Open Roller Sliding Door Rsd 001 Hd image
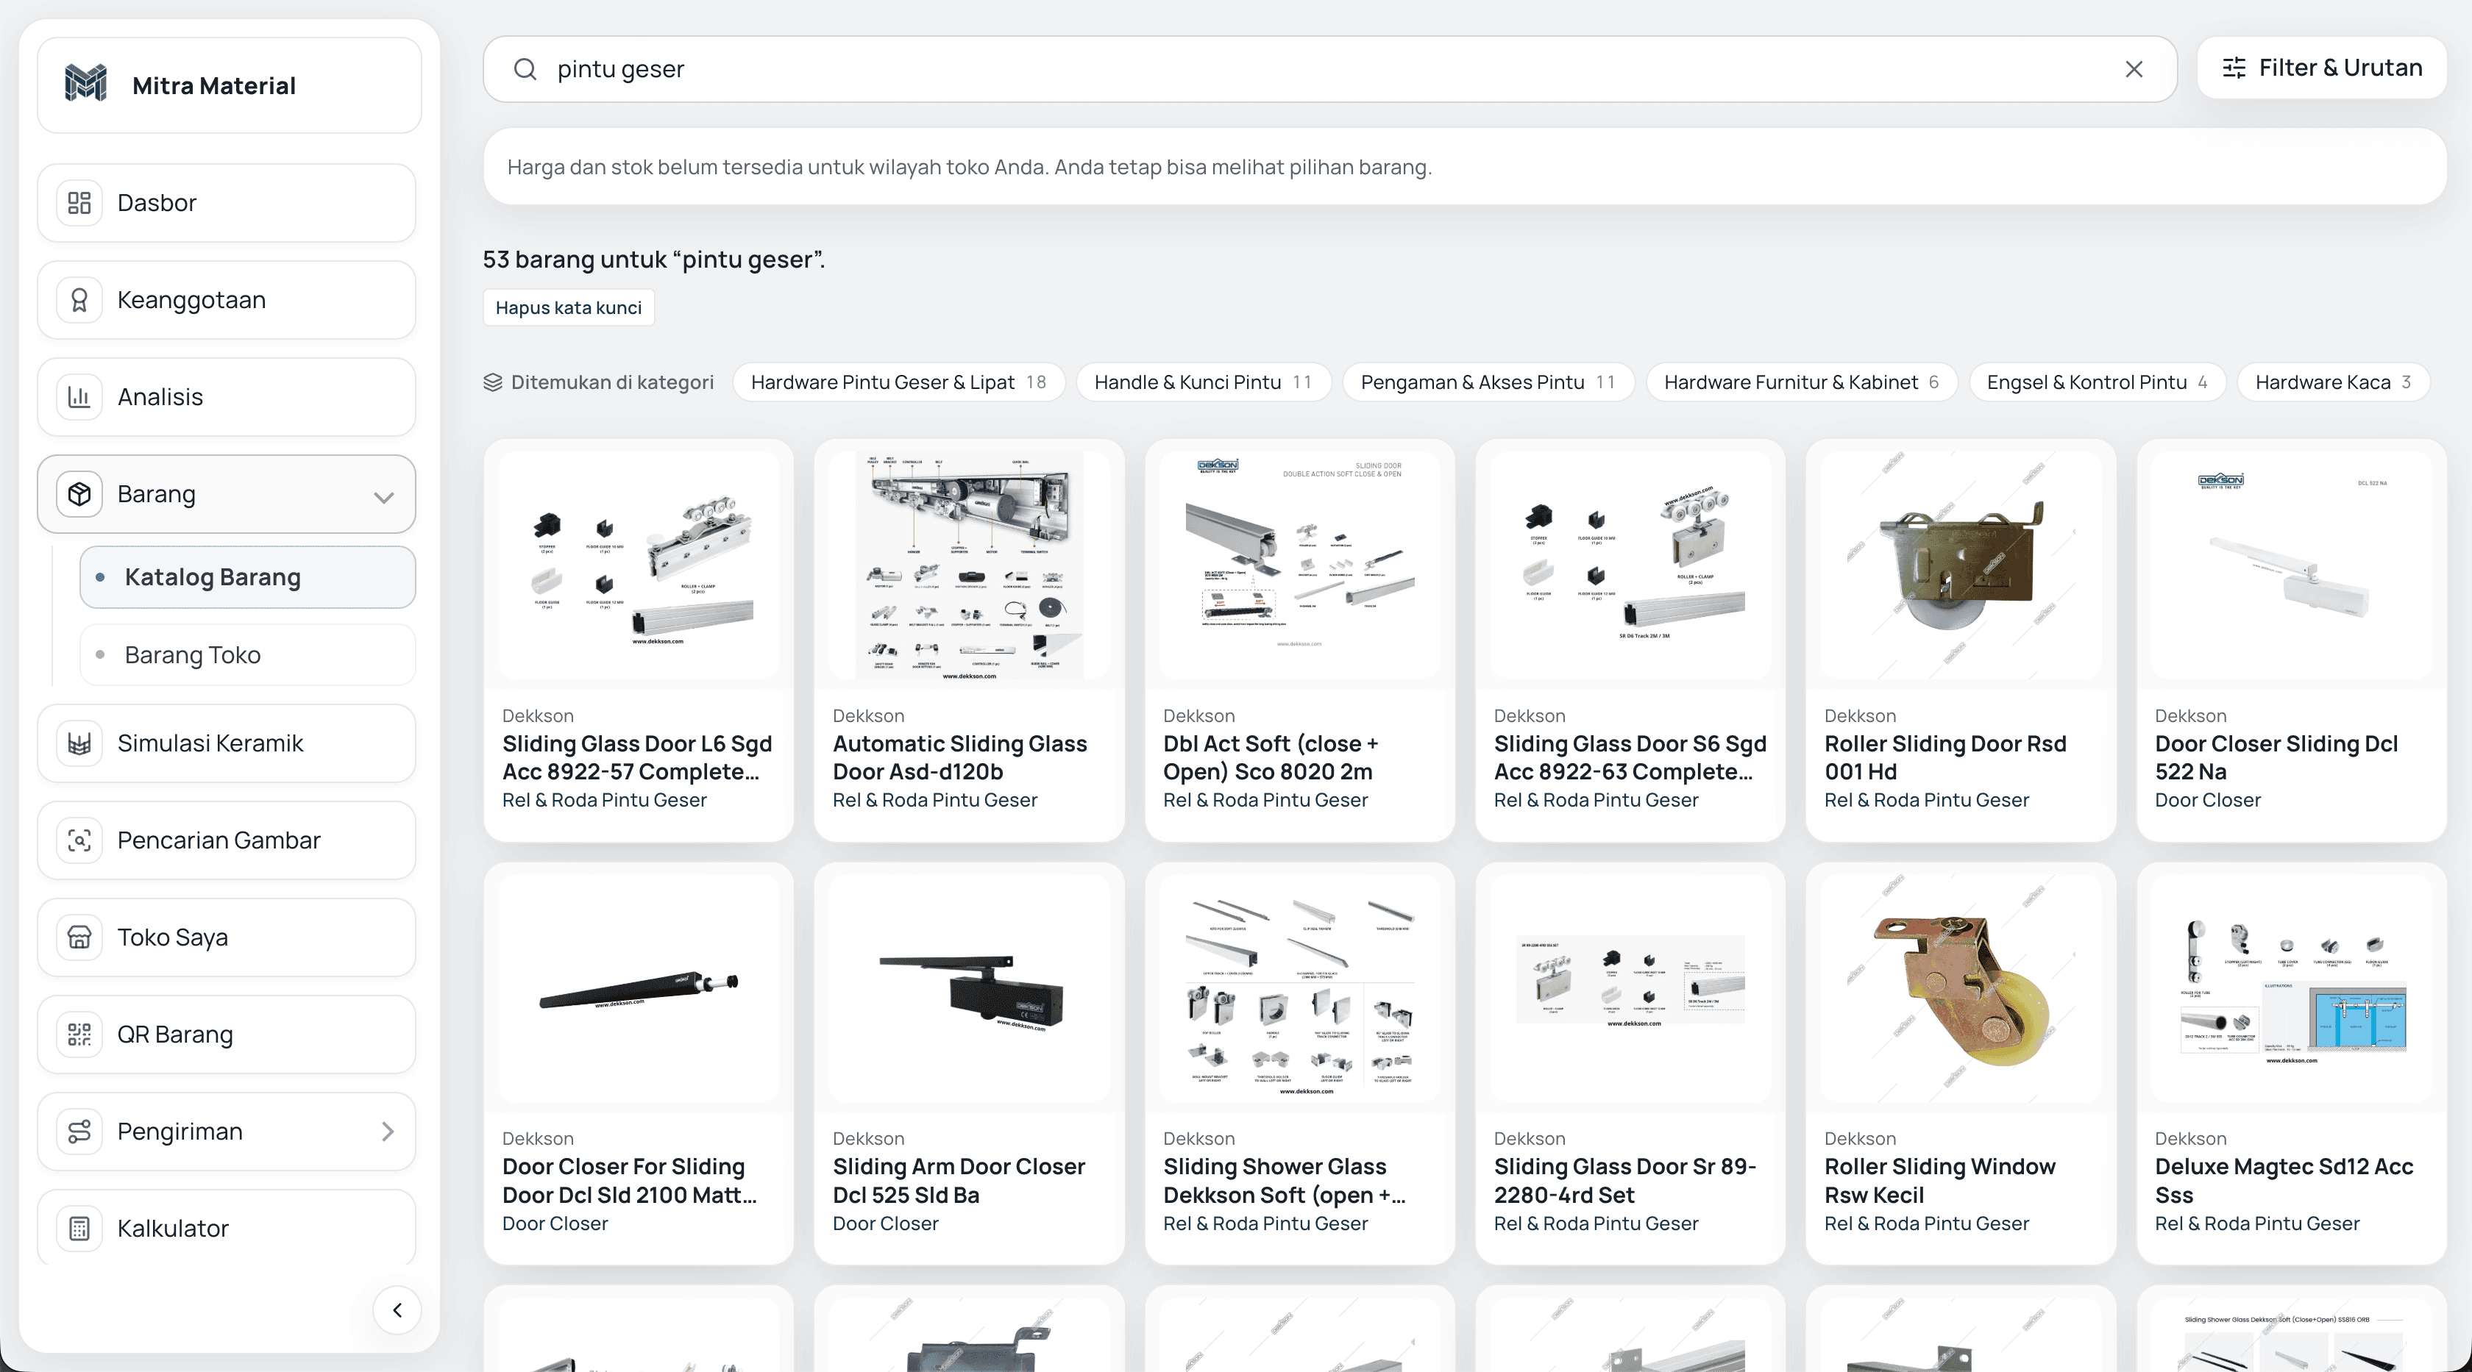 tap(1961, 565)
